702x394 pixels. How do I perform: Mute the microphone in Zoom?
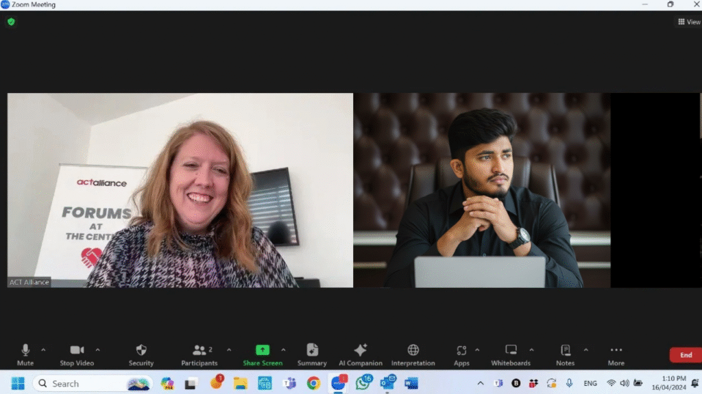(25, 353)
